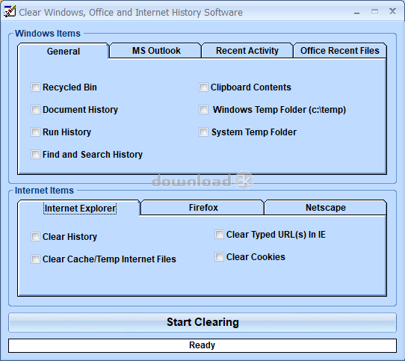
Task: Tick Clear Typed URL(s) In IE
Action: click(x=219, y=235)
